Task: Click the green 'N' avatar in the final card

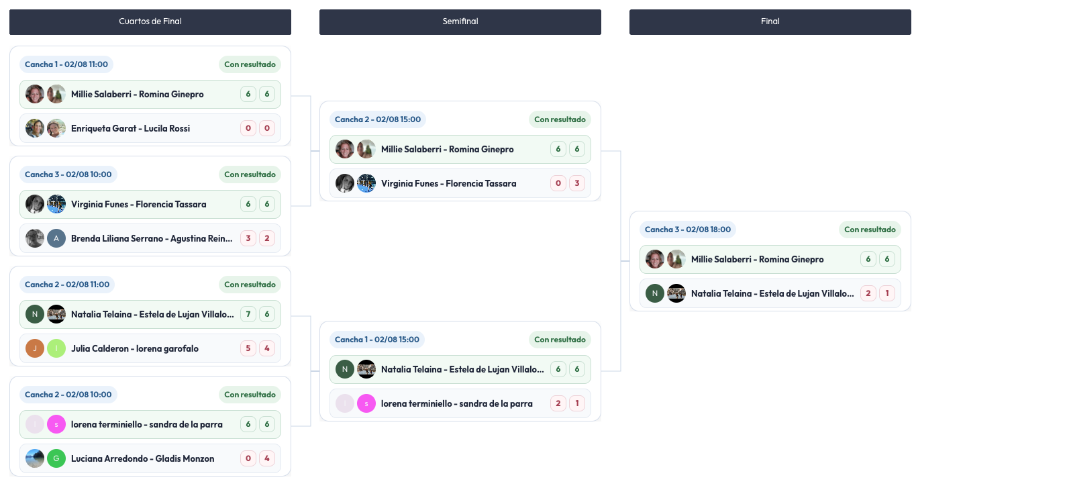Action: point(655,293)
